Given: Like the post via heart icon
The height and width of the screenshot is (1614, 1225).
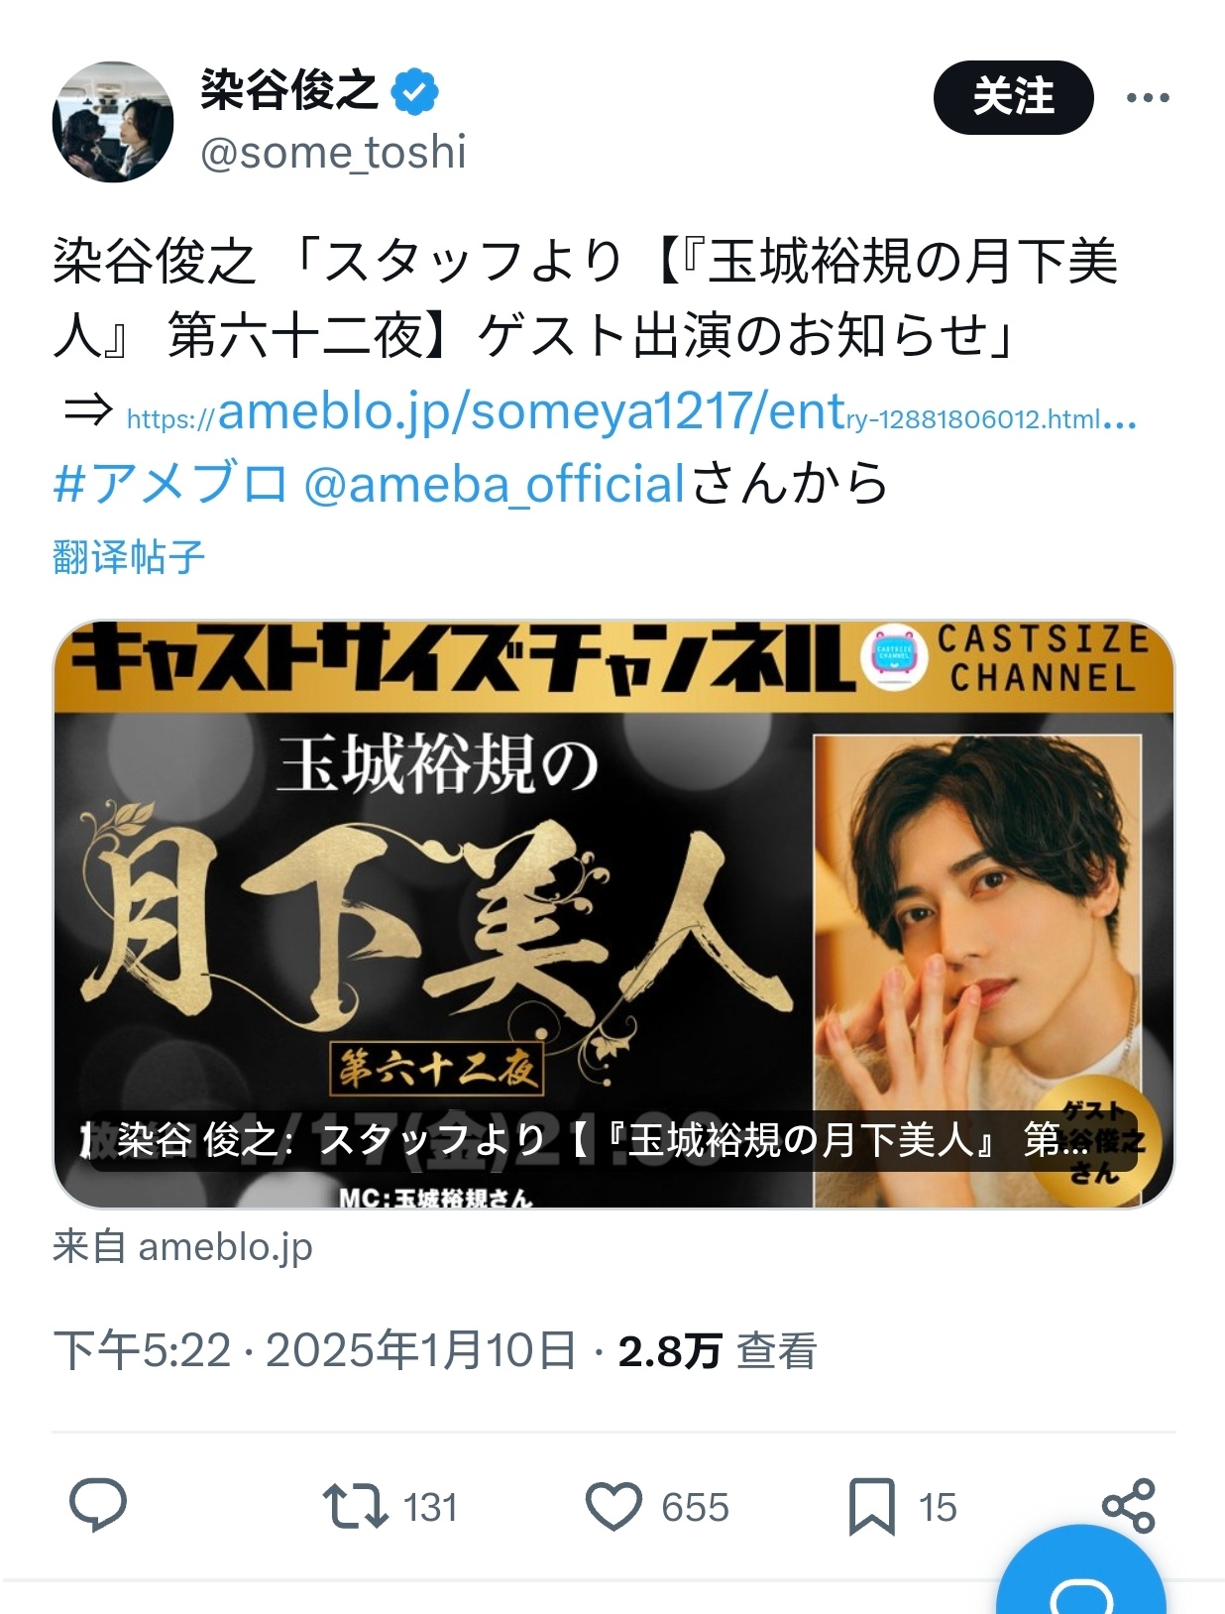Looking at the screenshot, I should pos(656,1506).
